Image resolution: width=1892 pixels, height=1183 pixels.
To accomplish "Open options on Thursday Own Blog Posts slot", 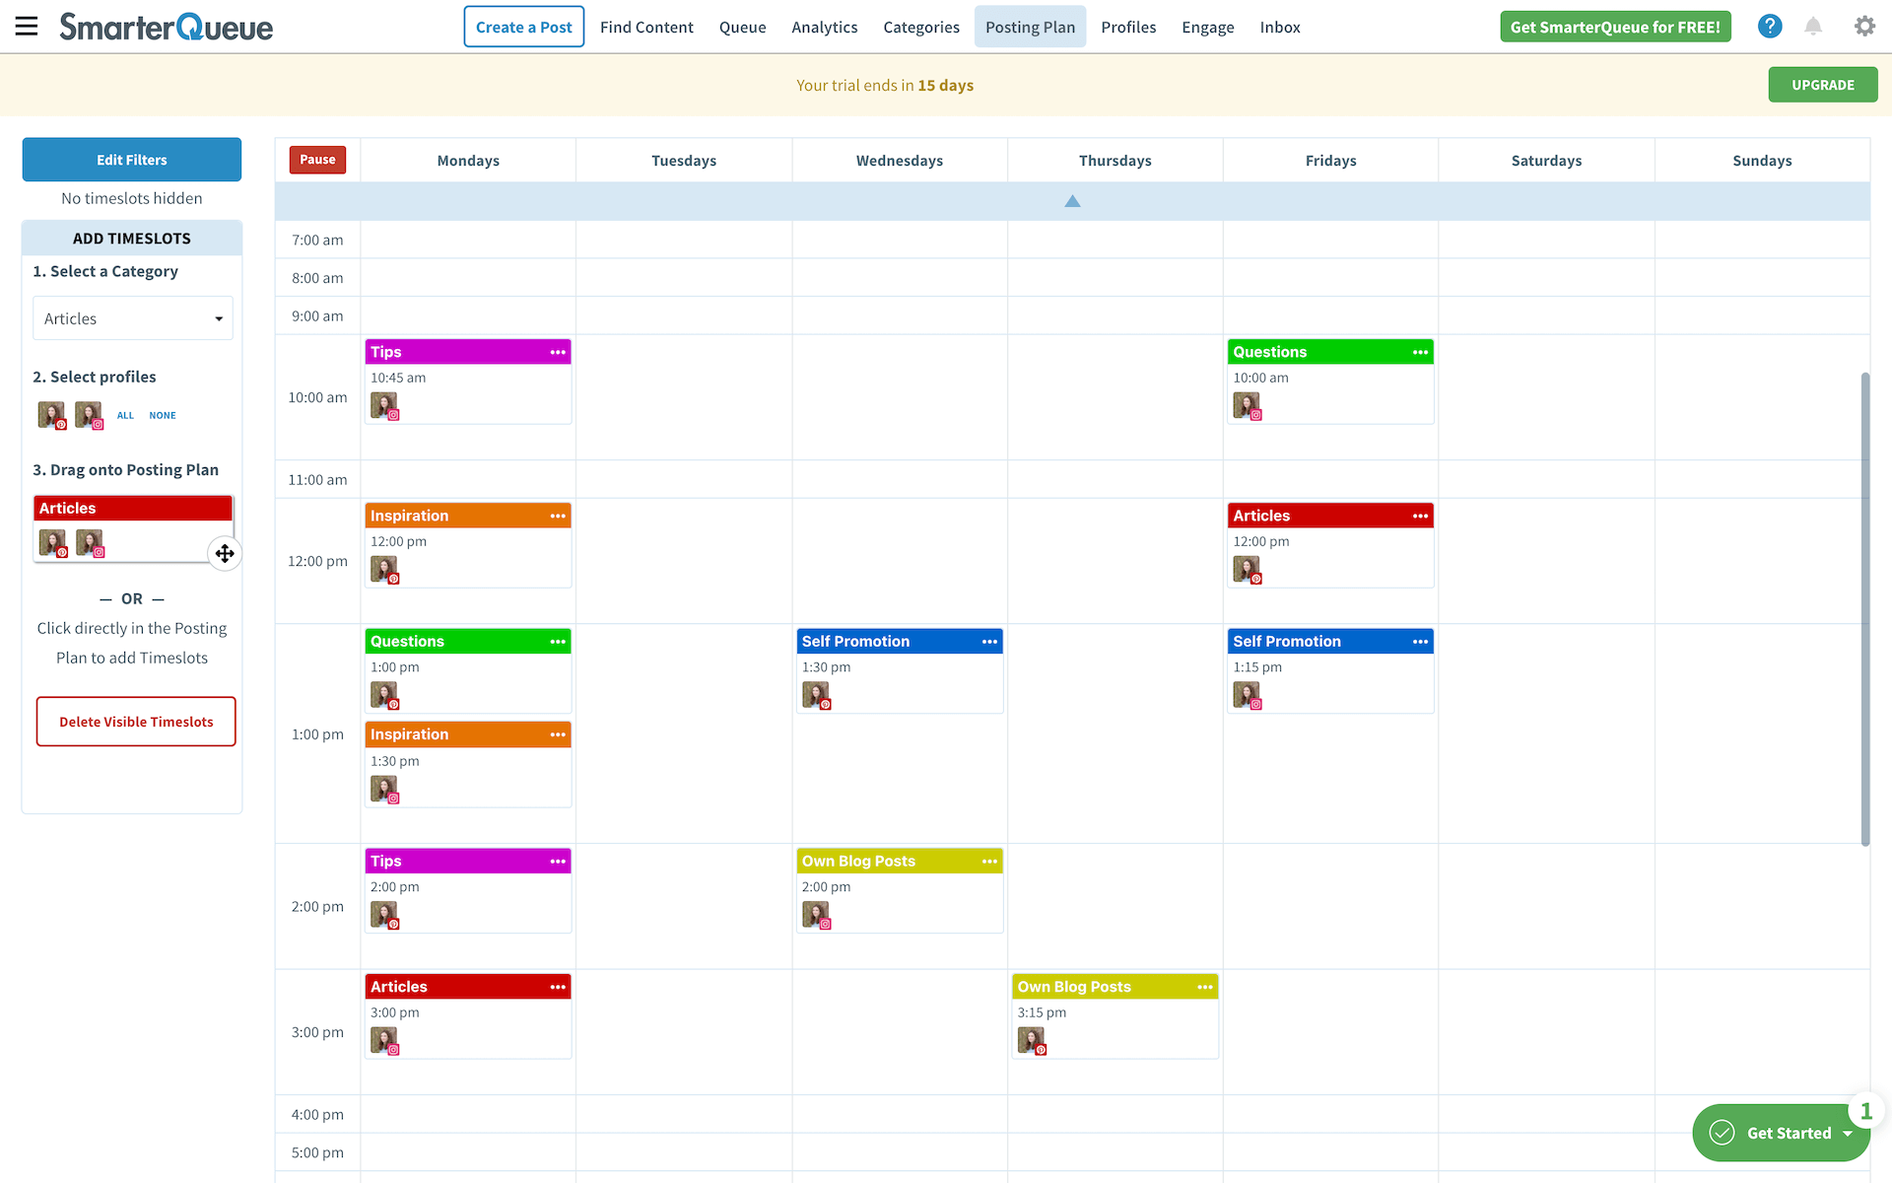I will pos(1204,987).
